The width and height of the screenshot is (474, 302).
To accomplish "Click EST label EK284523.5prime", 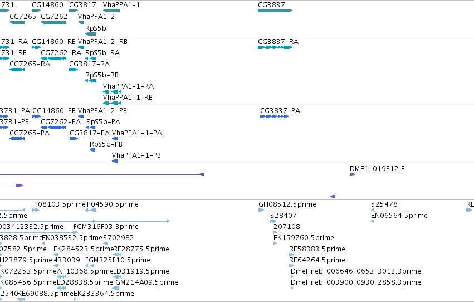I will tap(84, 249).
